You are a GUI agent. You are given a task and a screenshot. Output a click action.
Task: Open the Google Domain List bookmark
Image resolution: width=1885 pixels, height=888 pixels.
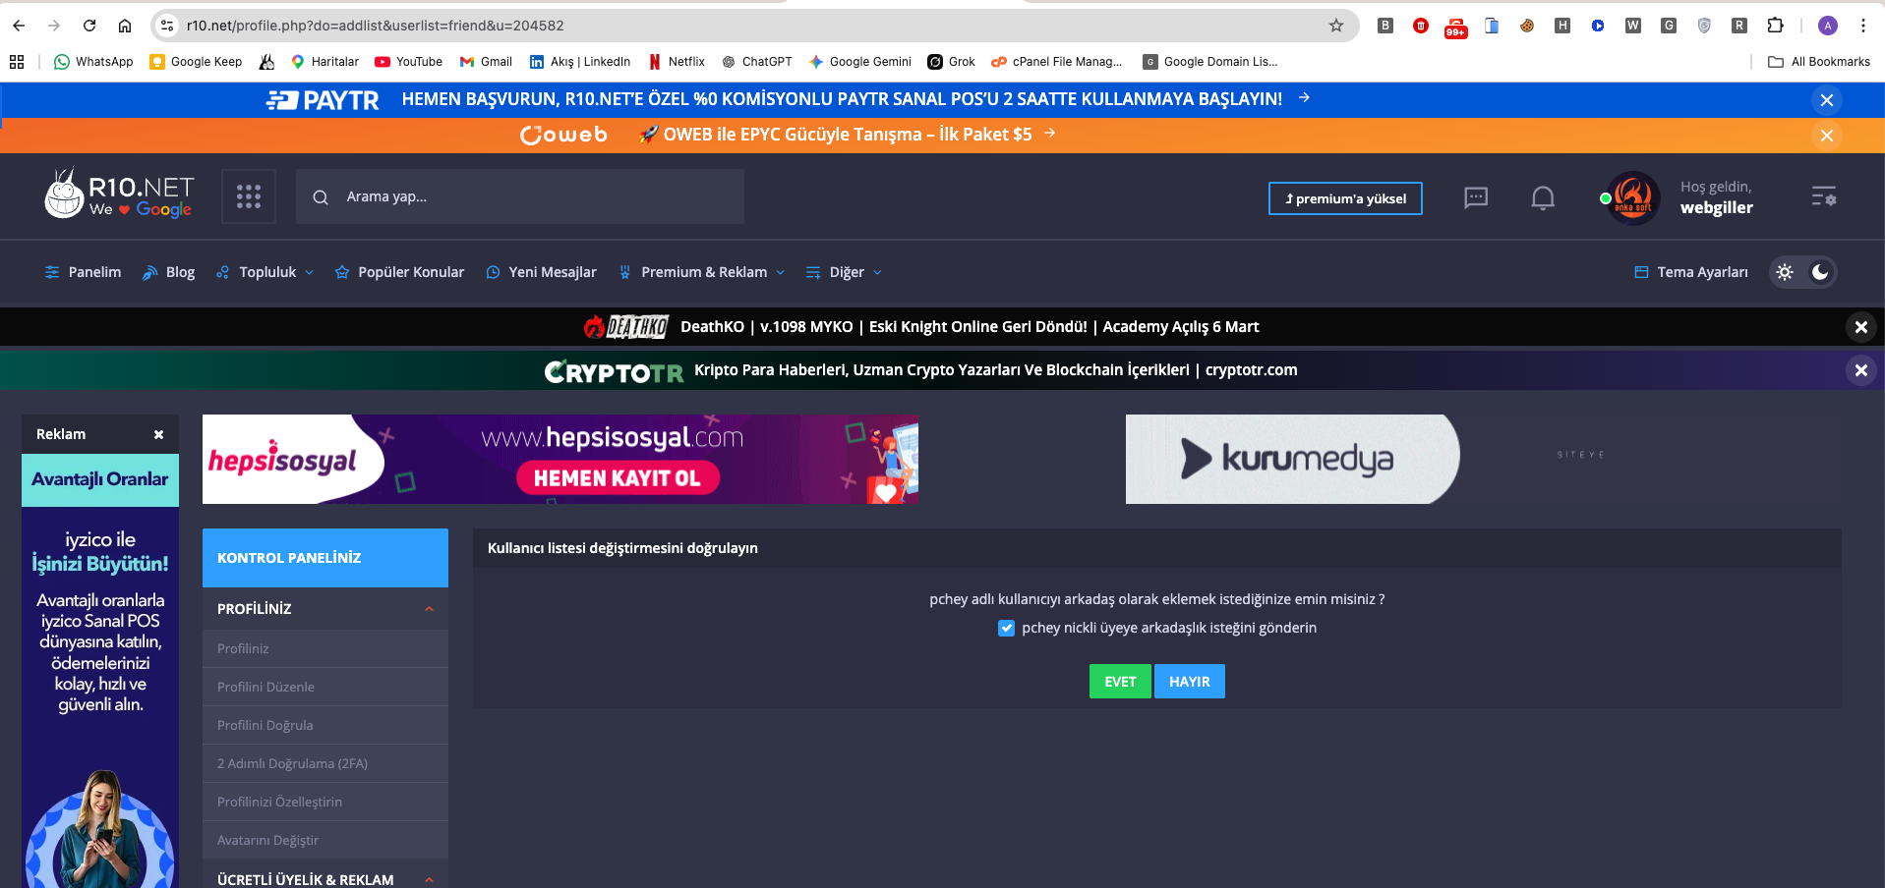(1210, 62)
